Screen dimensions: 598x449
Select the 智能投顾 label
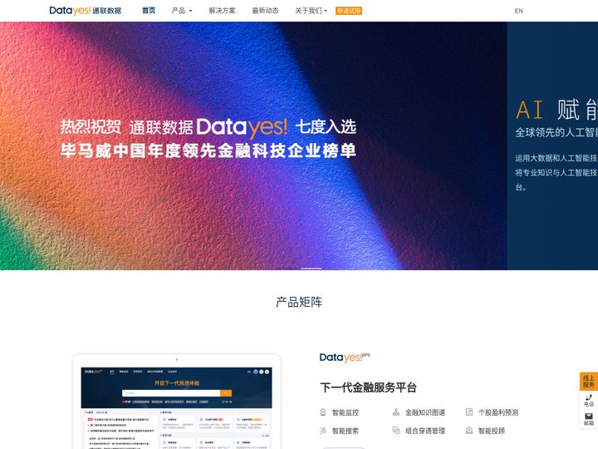[x=492, y=431]
